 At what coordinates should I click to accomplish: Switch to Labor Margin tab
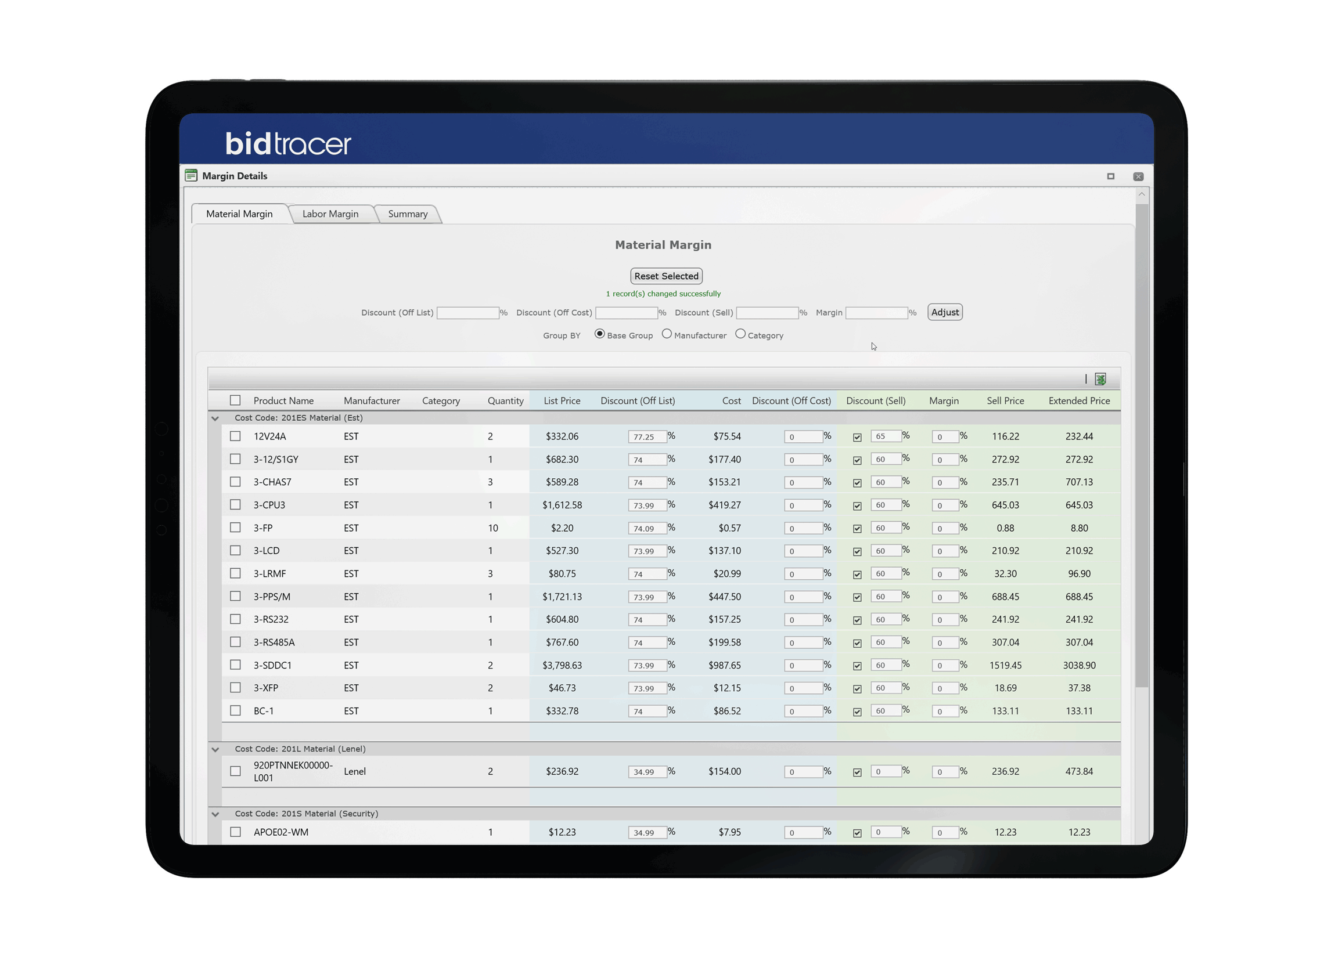pos(330,214)
